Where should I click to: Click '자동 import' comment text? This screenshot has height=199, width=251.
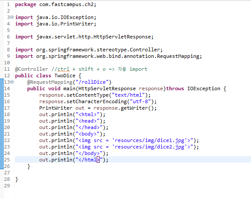pyautogui.click(x=132, y=69)
